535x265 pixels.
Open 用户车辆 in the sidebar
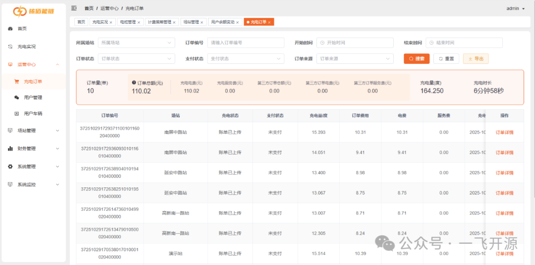pos(33,113)
